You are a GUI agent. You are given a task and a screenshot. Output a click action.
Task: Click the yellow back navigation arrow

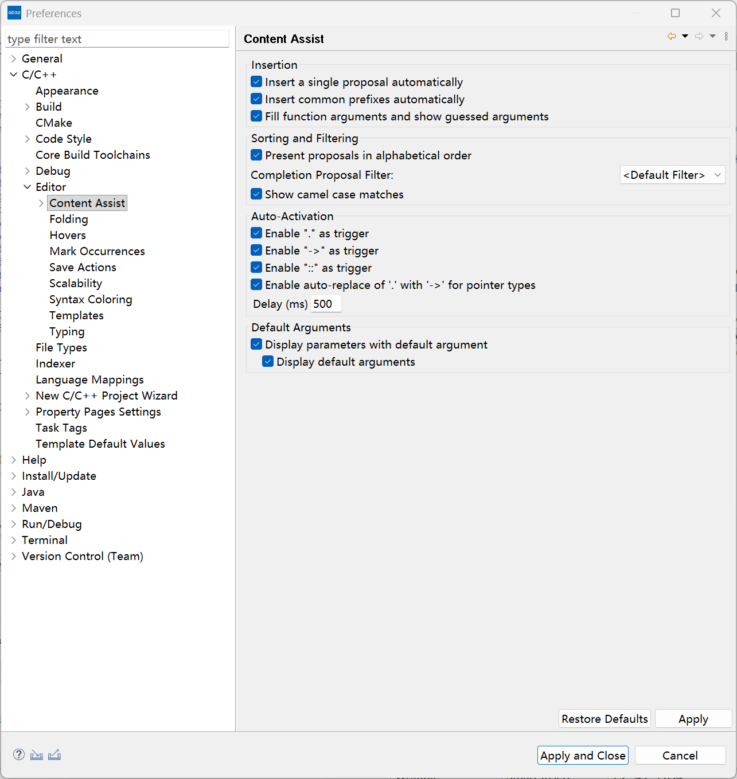pyautogui.click(x=671, y=36)
